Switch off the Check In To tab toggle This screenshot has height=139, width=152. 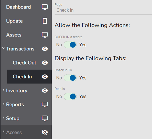(70, 78)
